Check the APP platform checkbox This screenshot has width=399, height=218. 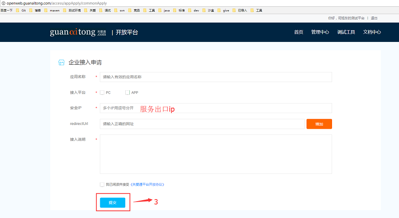128,93
